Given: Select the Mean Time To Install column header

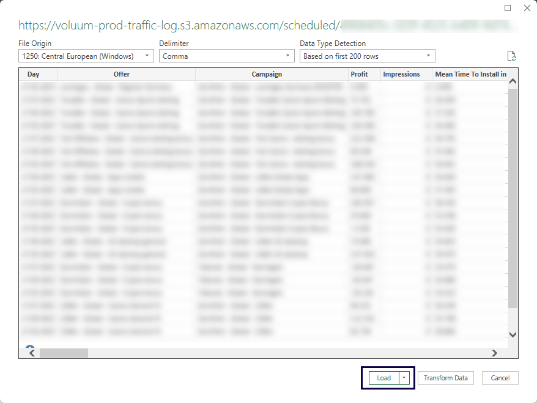Looking at the screenshot, I should tap(470, 74).
